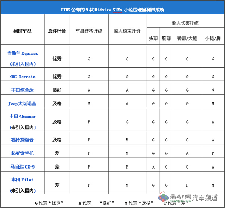Select the 假人伤害评级 group header
Screen dimensions: 225x208
pos(185,23)
